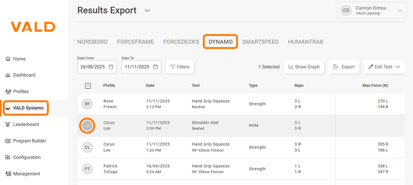Image resolution: width=413 pixels, height=185 pixels.
Task: Open the Date To calendar icon
Action: click(156, 67)
